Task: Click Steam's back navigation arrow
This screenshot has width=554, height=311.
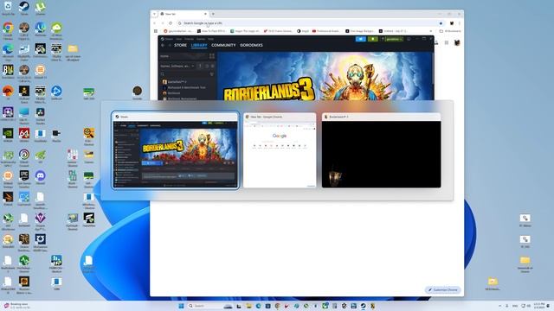Action: click(163, 45)
